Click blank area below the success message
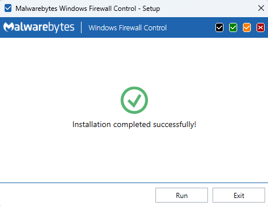Viewport: 268px width, 206px height. tap(134, 154)
